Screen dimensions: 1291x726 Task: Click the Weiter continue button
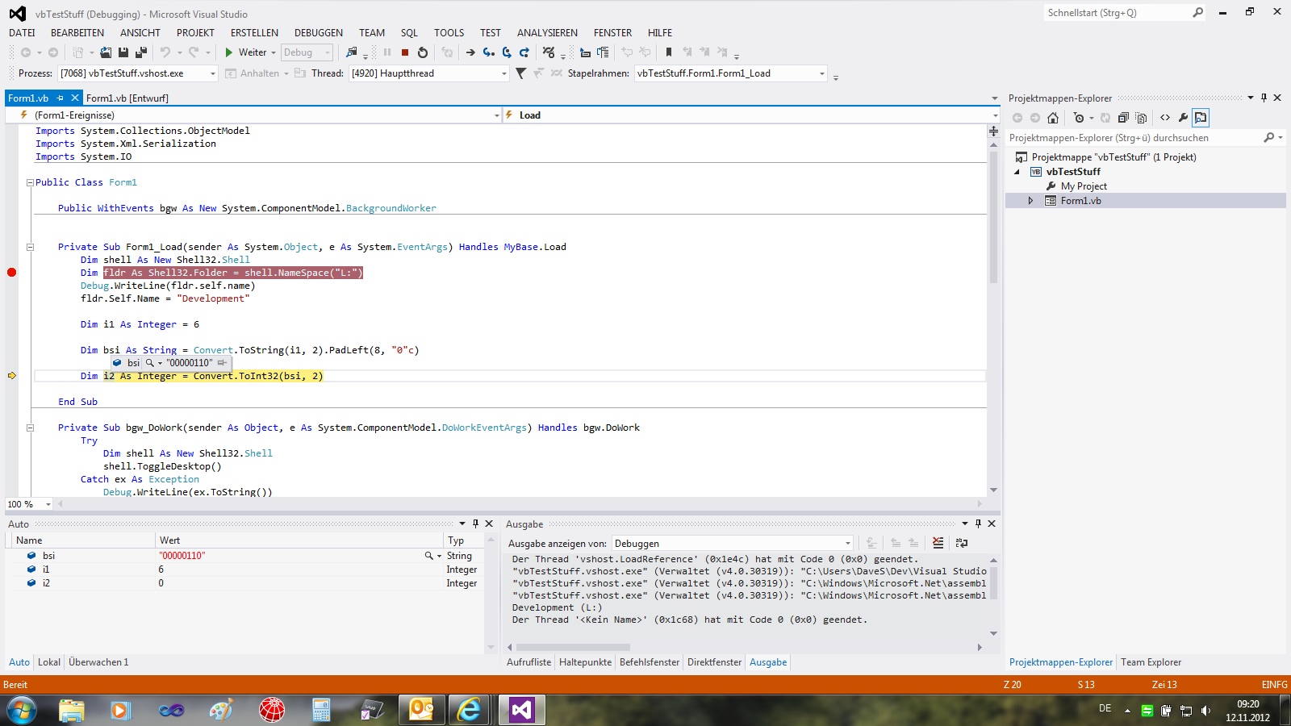(246, 52)
